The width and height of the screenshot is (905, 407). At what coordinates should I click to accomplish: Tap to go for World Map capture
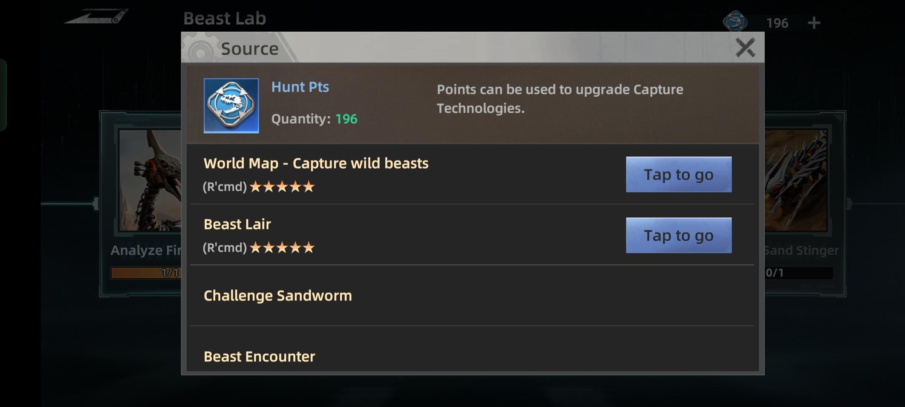(x=678, y=174)
